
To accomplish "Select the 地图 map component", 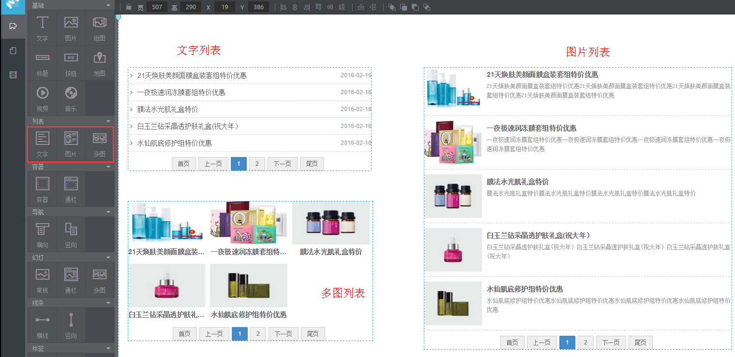I will (100, 63).
